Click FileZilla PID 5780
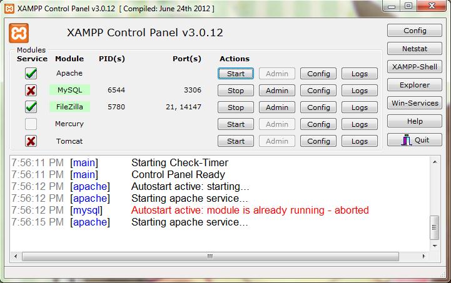Image resolution: width=451 pixels, height=283 pixels. pyautogui.click(x=116, y=107)
